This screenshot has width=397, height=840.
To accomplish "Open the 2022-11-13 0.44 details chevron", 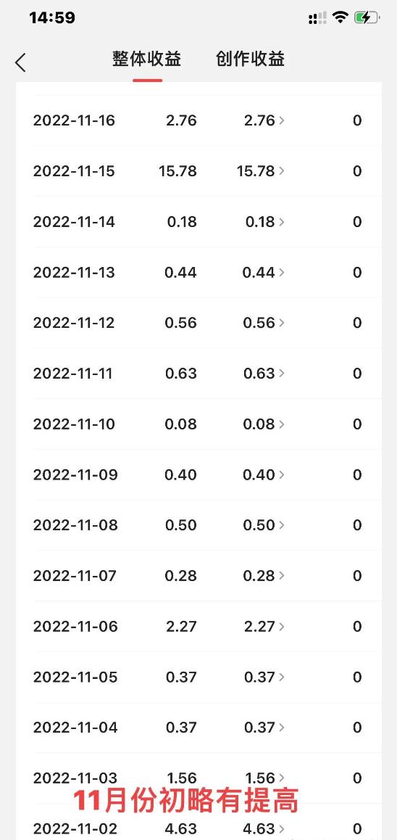I will [282, 273].
